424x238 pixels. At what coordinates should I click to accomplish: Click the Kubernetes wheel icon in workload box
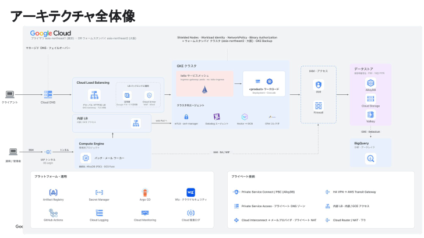pyautogui.click(x=270, y=81)
